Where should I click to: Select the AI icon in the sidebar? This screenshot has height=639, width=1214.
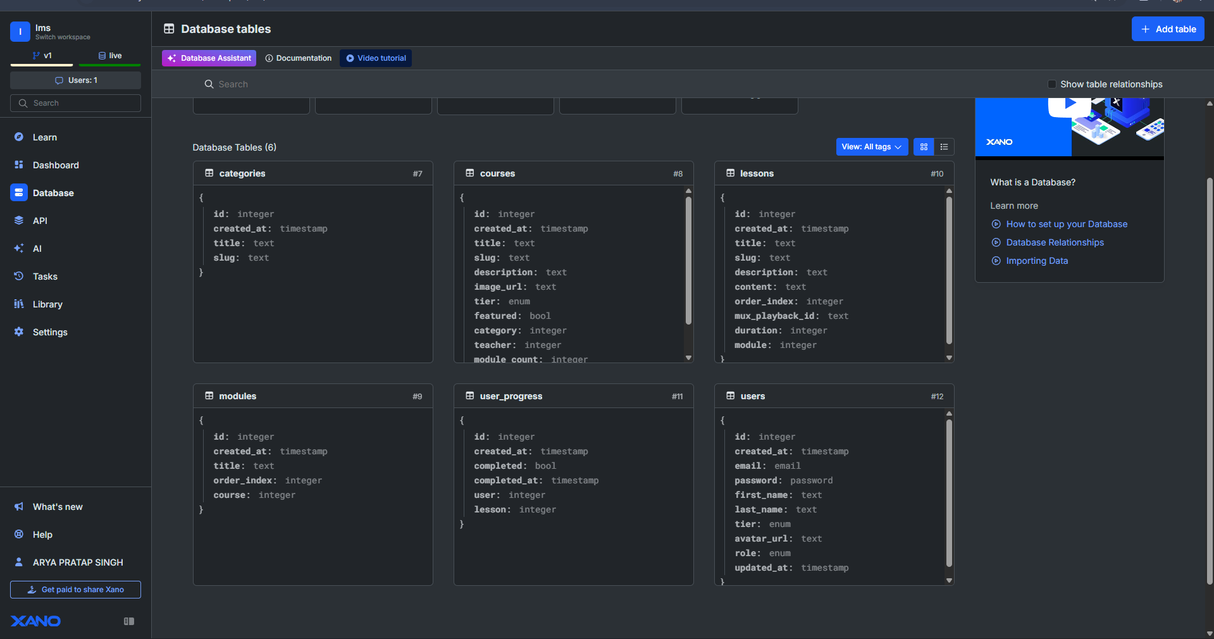pos(19,249)
